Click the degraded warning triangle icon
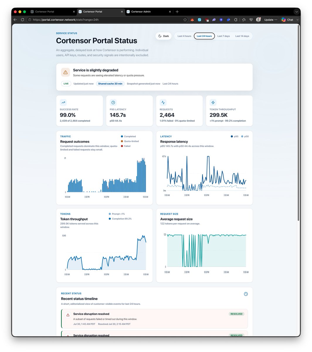The height and width of the screenshot is (352, 312). tap(65, 72)
